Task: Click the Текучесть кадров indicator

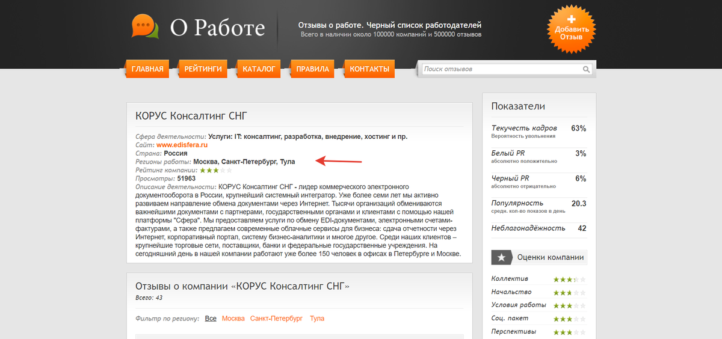Action: pos(524,128)
